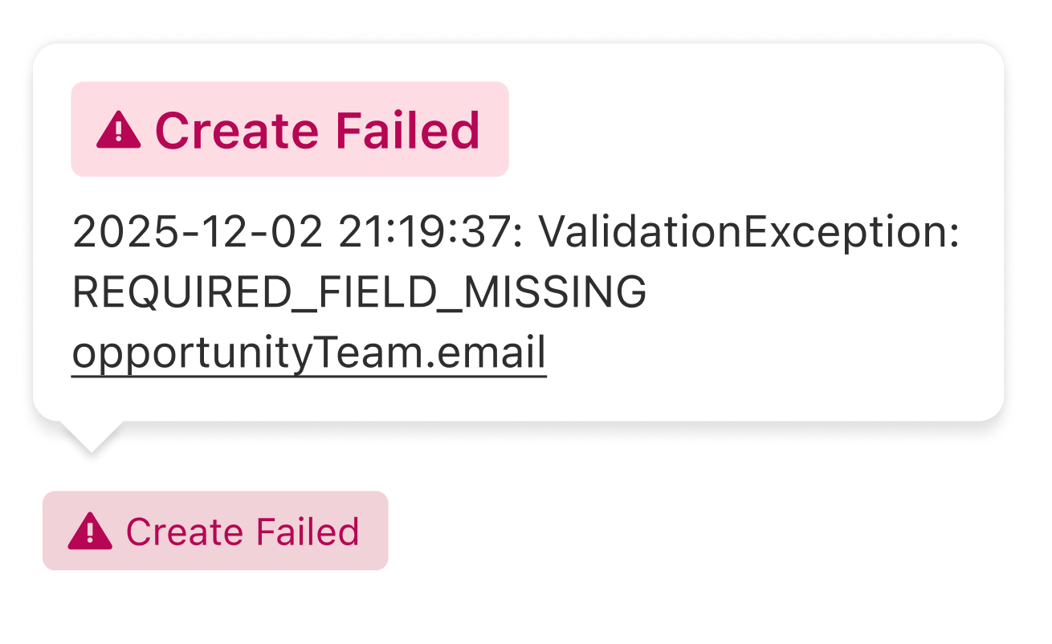Click empty white space right of REQUIRED_FIELD_MISSING

803,291
